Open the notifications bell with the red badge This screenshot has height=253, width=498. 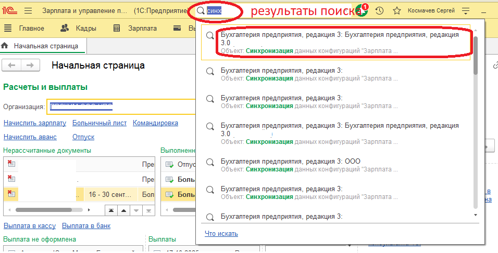363,10
